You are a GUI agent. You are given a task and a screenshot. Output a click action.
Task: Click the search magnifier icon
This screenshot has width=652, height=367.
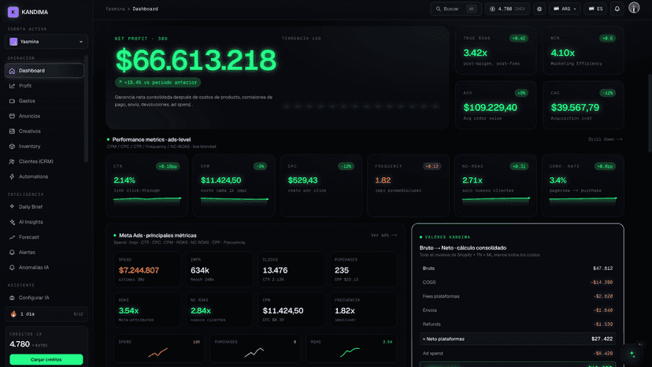coord(439,9)
